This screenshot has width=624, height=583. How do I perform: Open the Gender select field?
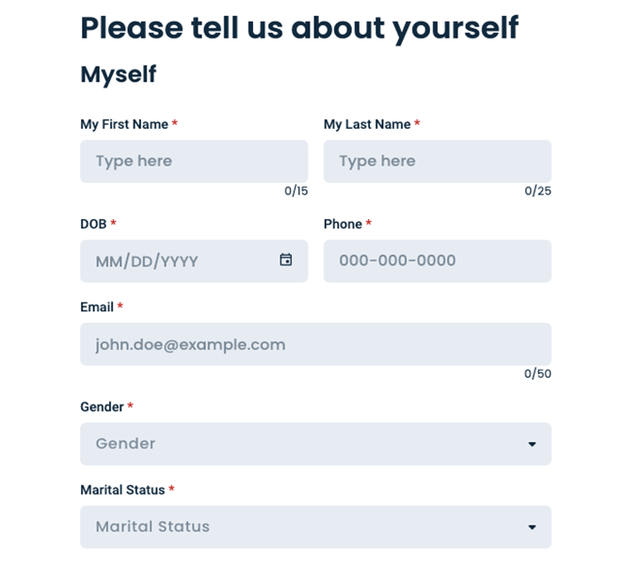(x=301, y=444)
